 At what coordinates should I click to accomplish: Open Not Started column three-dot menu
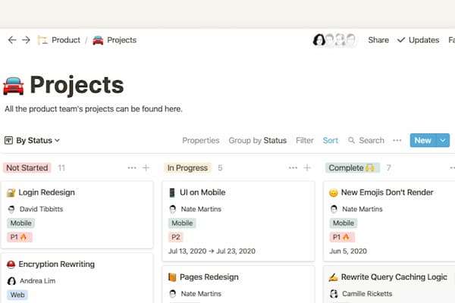click(132, 168)
